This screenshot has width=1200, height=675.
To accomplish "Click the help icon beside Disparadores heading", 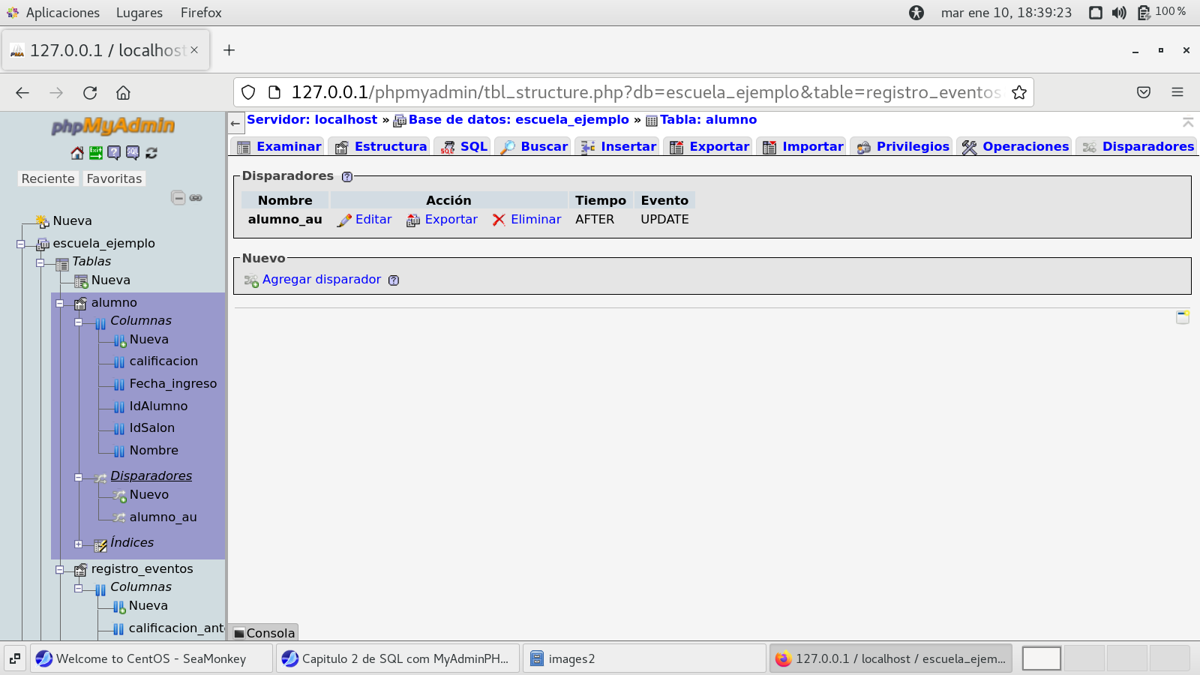I will click(x=347, y=177).
